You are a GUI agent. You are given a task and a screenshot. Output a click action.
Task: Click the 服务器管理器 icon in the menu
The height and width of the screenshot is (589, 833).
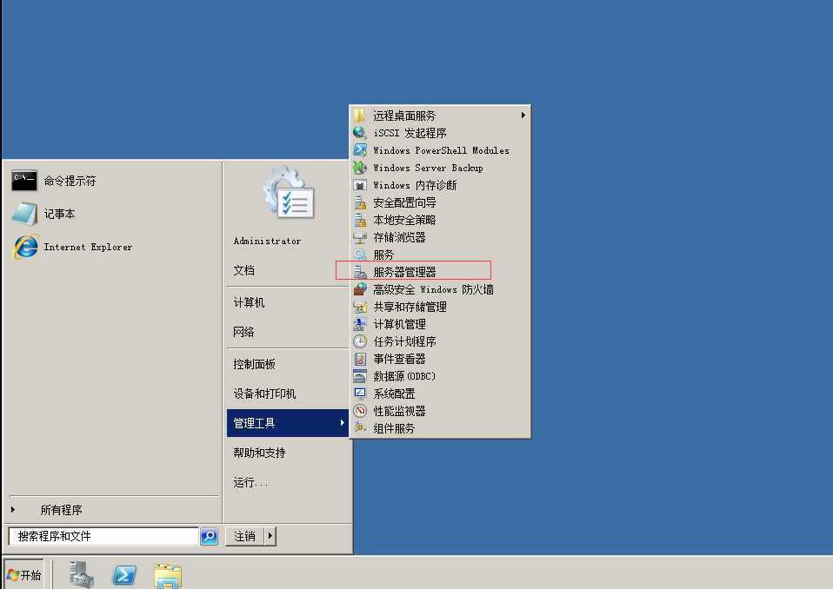point(360,272)
